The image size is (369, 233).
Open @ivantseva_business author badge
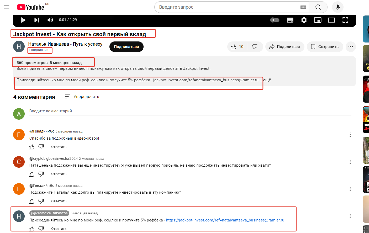click(49, 213)
